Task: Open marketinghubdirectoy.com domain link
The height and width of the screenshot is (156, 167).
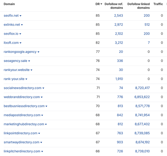Action: (24, 124)
